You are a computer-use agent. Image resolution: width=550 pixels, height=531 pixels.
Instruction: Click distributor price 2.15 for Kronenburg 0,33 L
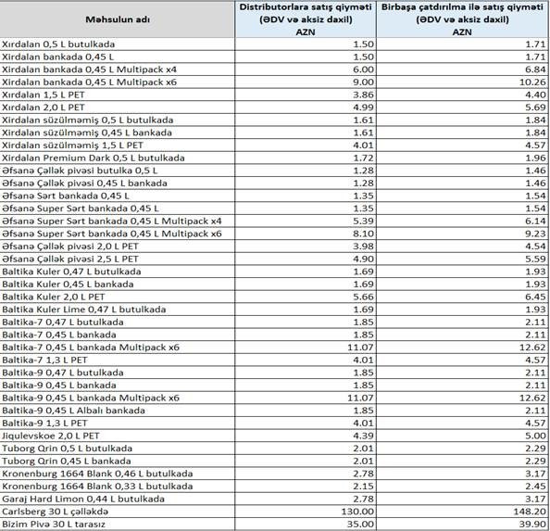point(306,487)
